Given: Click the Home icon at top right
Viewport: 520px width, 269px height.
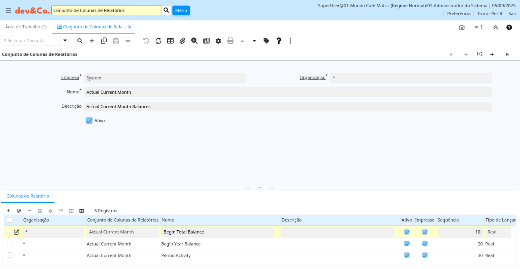Looking at the screenshot, I should point(462,27).
